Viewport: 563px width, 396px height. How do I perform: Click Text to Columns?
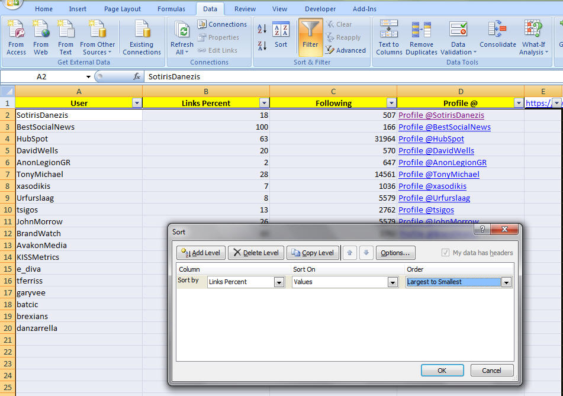tap(389, 38)
